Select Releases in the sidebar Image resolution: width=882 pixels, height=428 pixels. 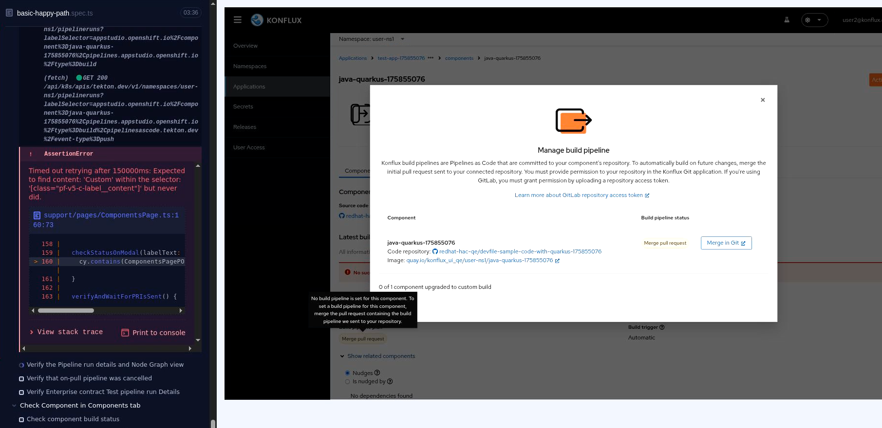(x=277, y=127)
